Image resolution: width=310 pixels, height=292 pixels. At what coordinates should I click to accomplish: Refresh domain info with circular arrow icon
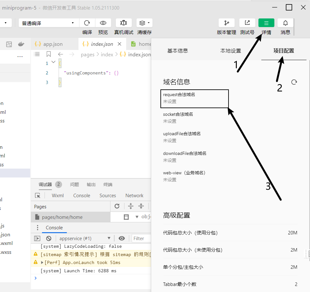coord(294,82)
